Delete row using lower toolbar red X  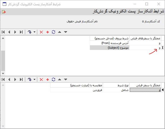(41, 79)
